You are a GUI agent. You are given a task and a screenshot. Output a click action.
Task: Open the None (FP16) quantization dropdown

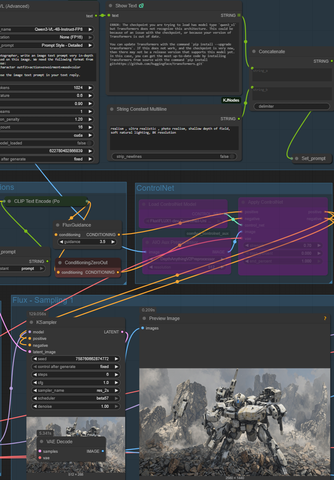[47, 37]
